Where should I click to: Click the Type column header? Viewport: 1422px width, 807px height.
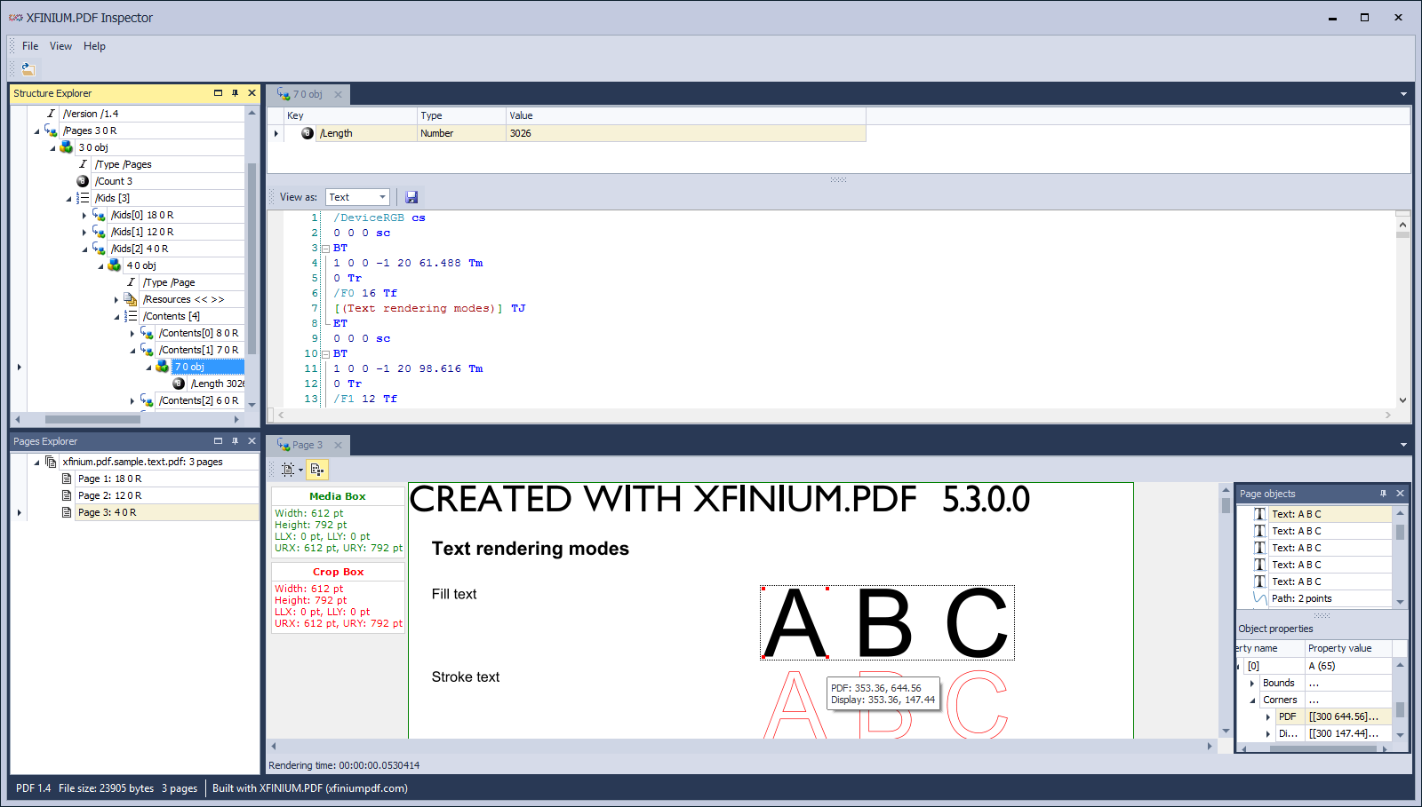(462, 115)
